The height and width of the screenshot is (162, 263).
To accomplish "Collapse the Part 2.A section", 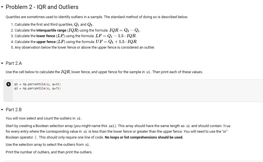I will click(3, 63).
